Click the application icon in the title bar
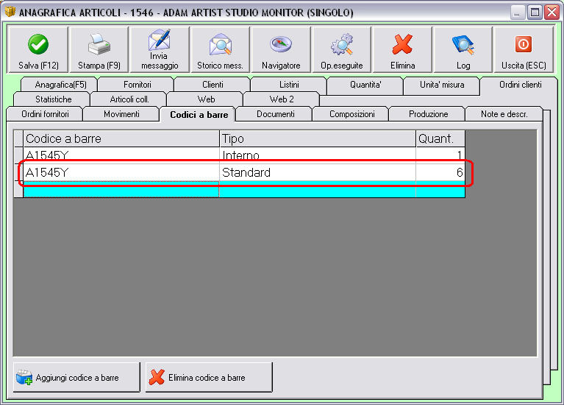 10,12
